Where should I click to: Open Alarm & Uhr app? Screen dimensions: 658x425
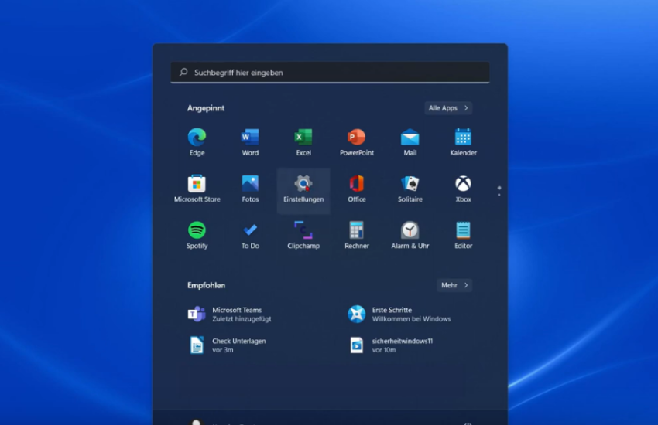410,235
